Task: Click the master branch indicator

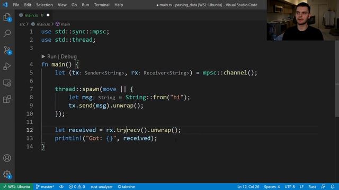Action: click(x=45, y=186)
